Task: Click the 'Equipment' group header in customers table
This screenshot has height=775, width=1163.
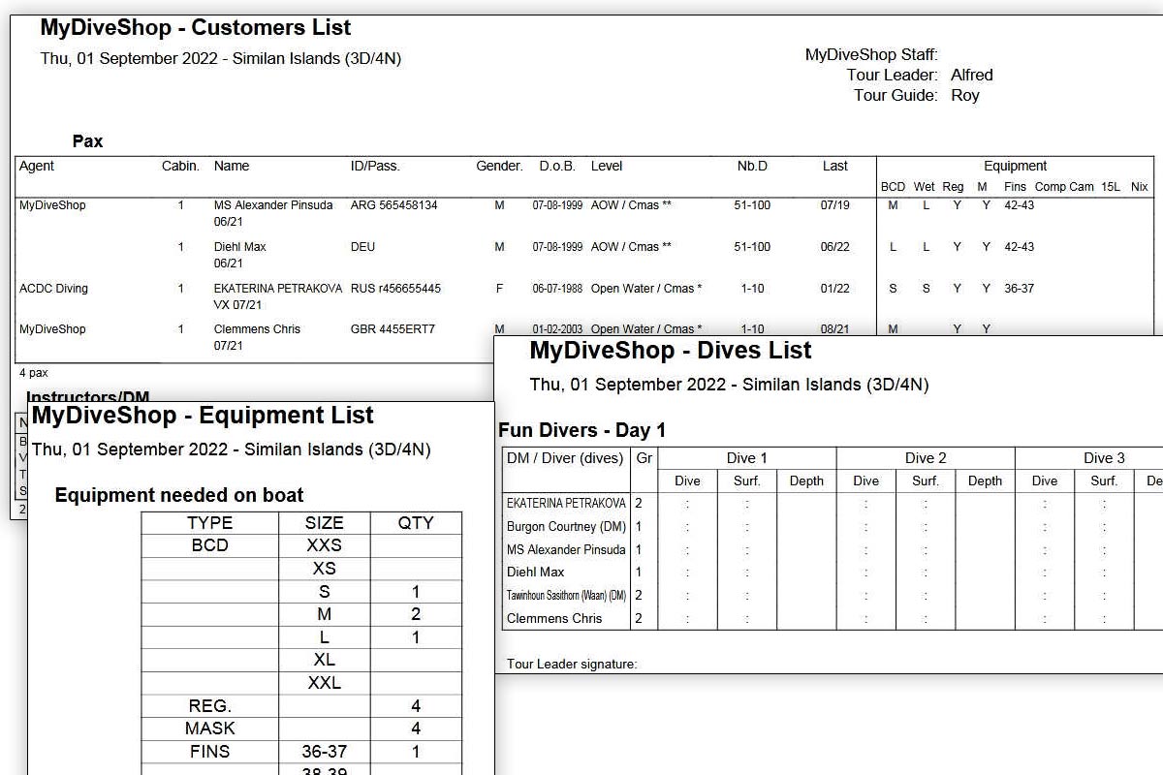Action: click(1015, 166)
